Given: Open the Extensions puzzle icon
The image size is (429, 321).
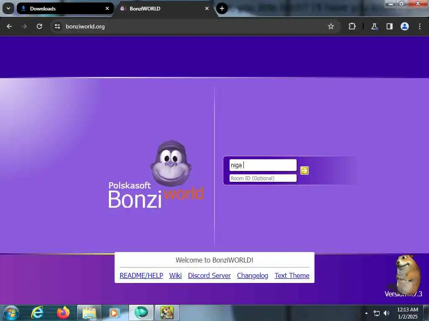Looking at the screenshot, I should [352, 26].
